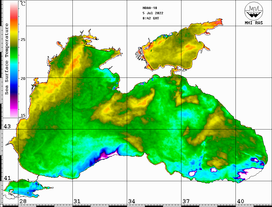Click the '15' colorbar tick label

point(23,115)
